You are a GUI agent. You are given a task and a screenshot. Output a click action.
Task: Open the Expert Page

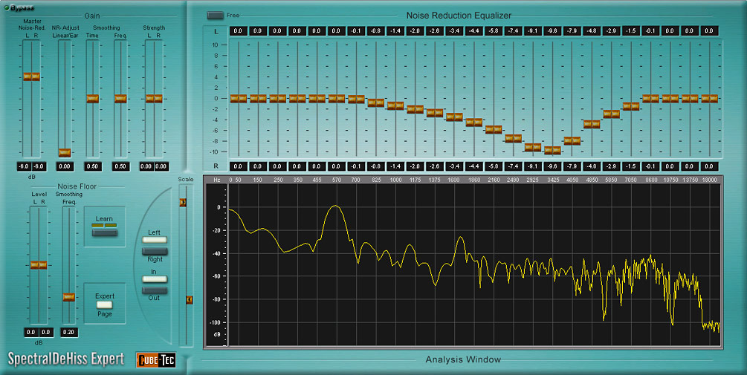click(105, 304)
